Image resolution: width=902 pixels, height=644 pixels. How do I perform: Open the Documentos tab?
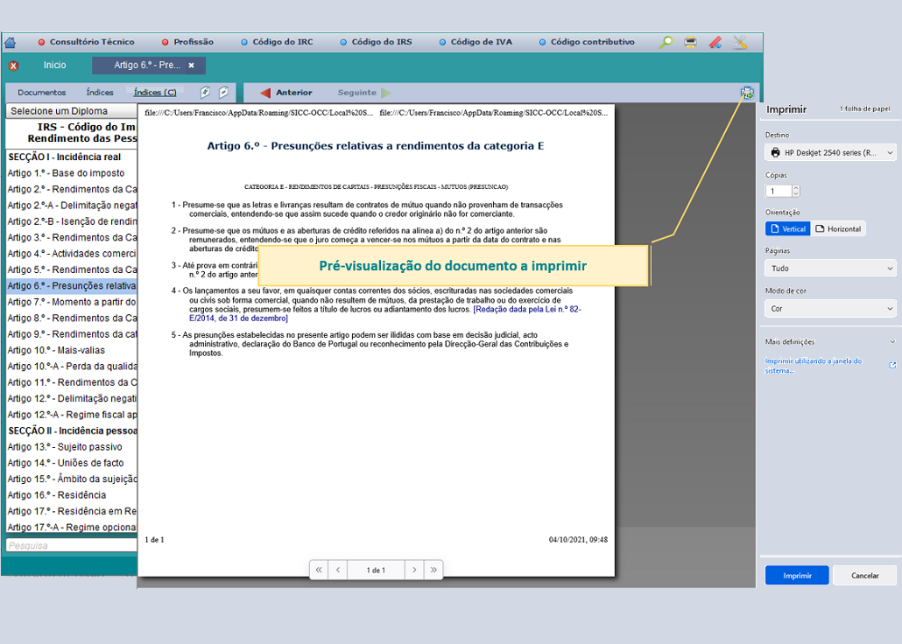tap(41, 93)
